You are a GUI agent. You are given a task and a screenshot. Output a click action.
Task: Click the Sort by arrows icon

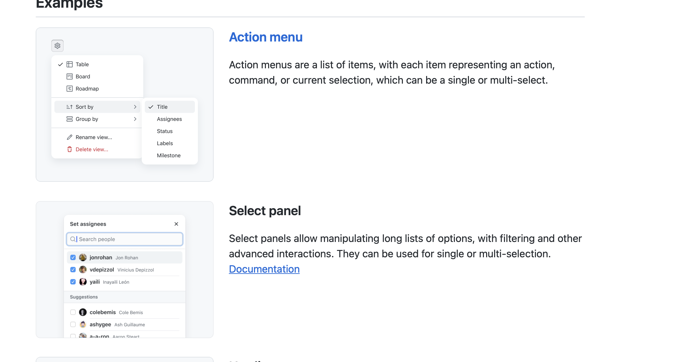pyautogui.click(x=69, y=107)
